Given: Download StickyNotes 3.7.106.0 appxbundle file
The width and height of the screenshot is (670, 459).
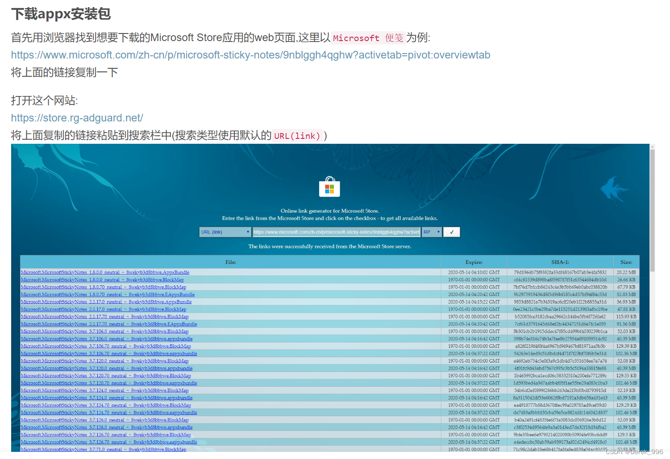Looking at the screenshot, I should (x=107, y=339).
